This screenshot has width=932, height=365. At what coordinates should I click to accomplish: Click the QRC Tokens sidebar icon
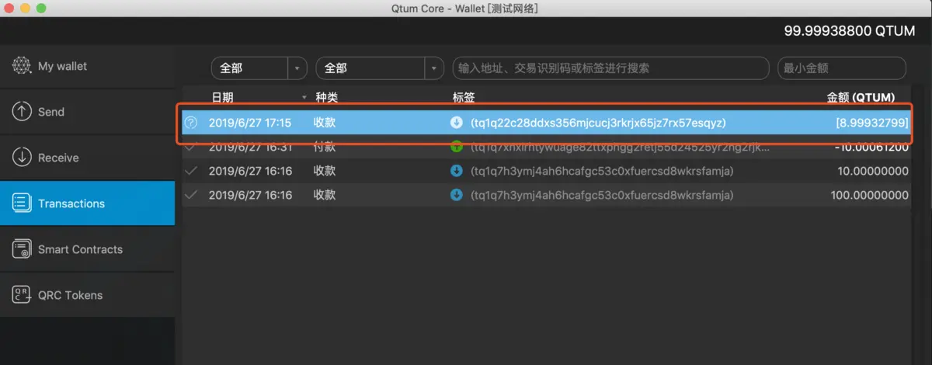pyautogui.click(x=21, y=295)
